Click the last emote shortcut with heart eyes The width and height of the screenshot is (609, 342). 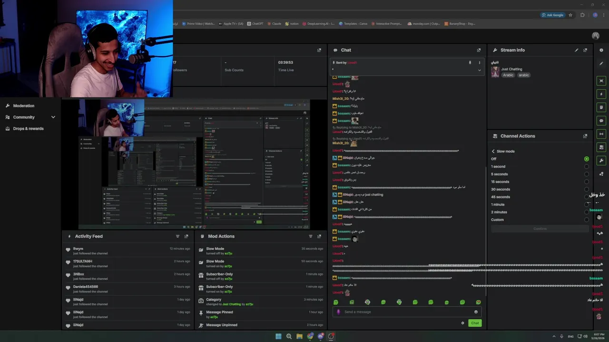click(x=478, y=302)
